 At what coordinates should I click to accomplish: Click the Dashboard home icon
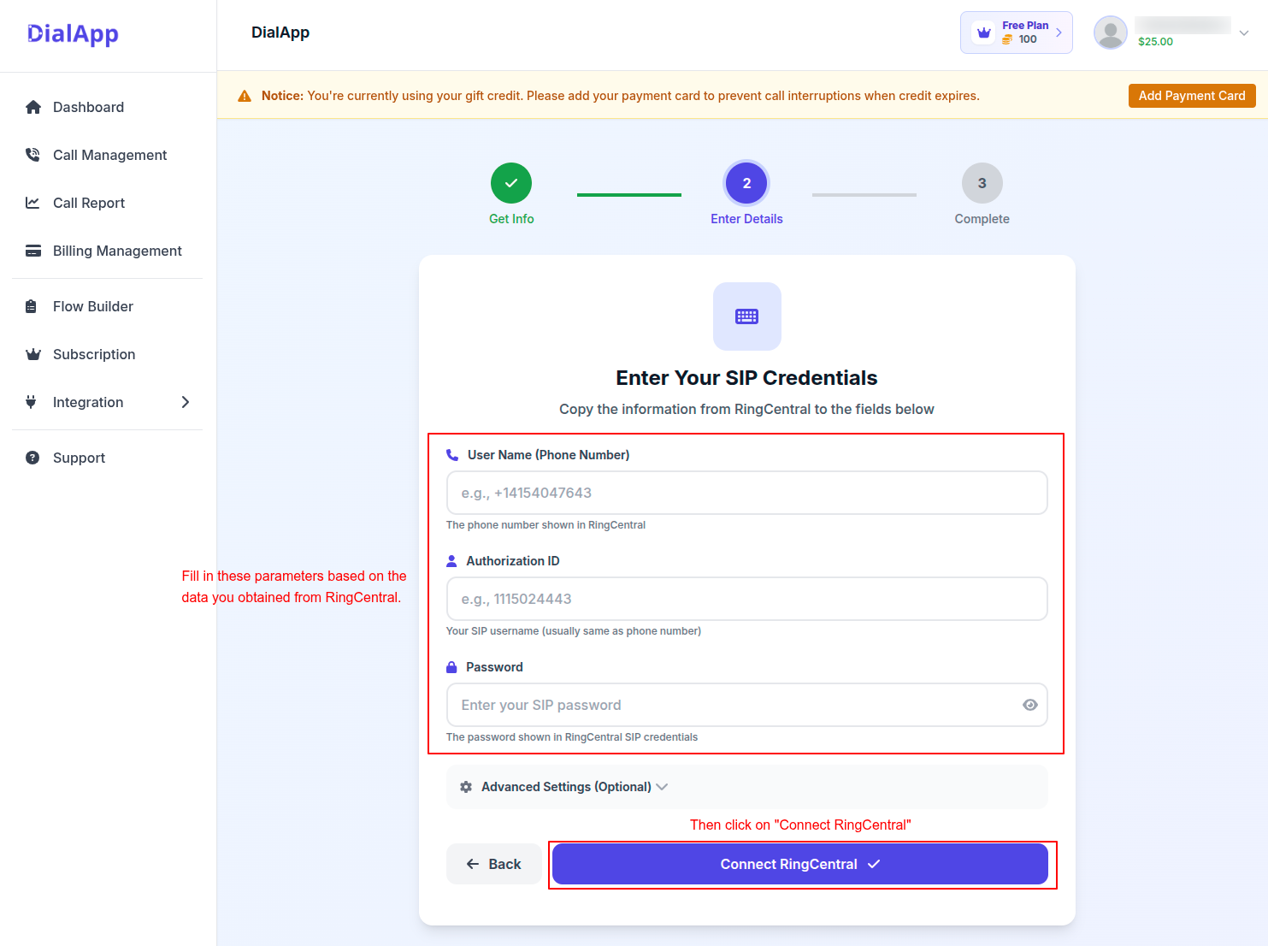[x=33, y=107]
